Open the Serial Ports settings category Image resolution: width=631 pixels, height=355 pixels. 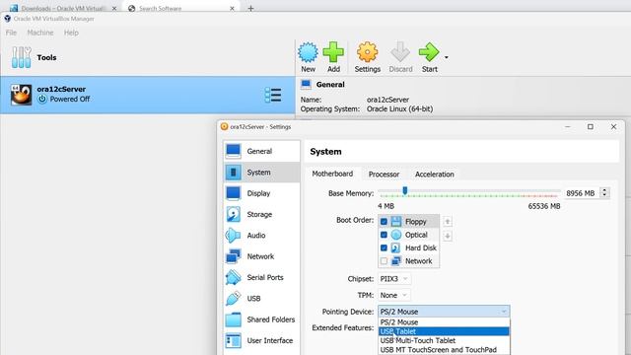point(261,277)
